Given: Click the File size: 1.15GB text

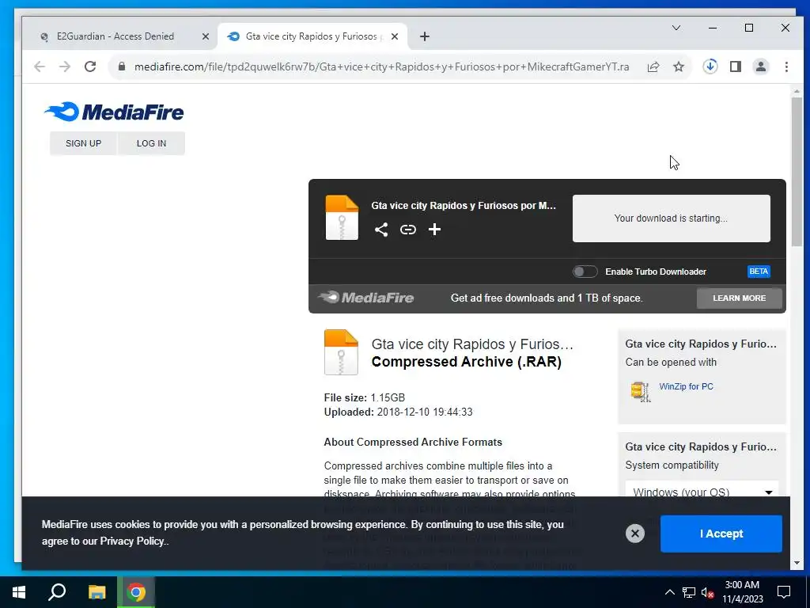Looking at the screenshot, I should pos(364,397).
